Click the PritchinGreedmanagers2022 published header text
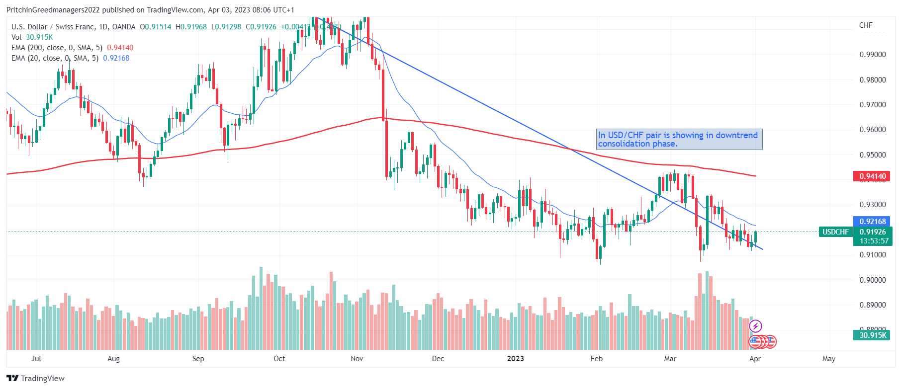 coord(150,10)
